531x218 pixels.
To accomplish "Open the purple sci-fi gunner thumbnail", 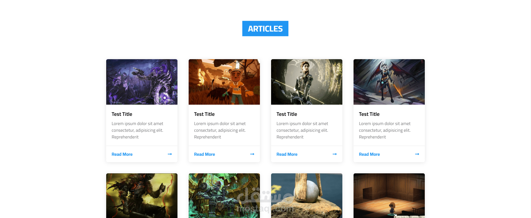I will tap(142, 82).
